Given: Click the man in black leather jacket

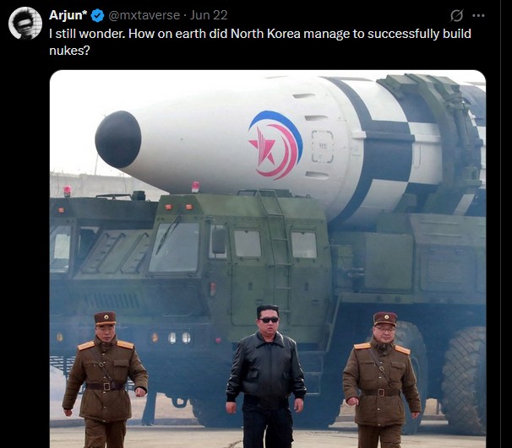Looking at the screenshot, I should pyautogui.click(x=266, y=376).
